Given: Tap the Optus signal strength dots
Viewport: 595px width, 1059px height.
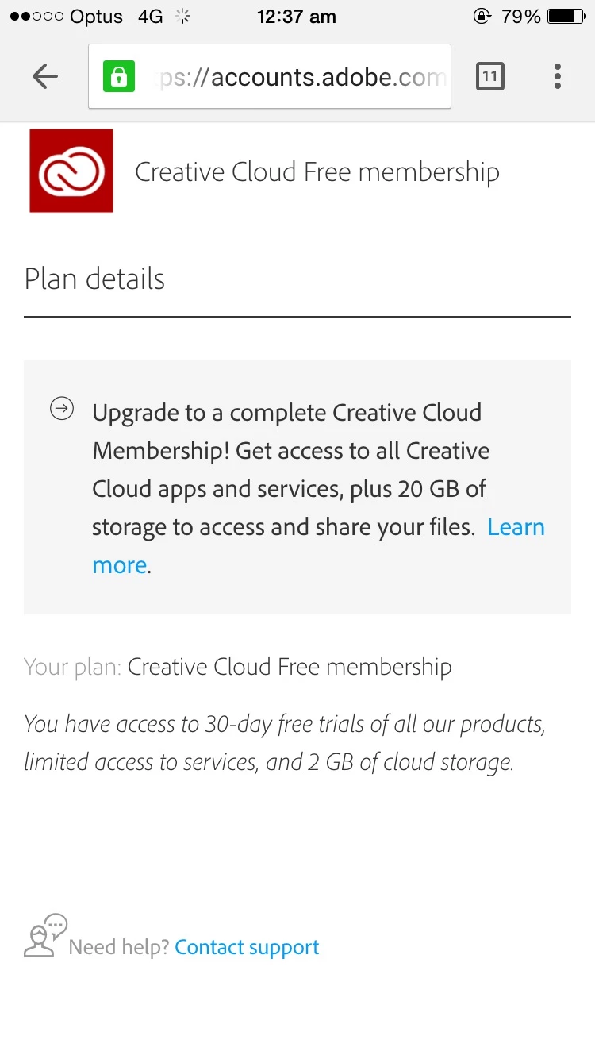Looking at the screenshot, I should 36,17.
